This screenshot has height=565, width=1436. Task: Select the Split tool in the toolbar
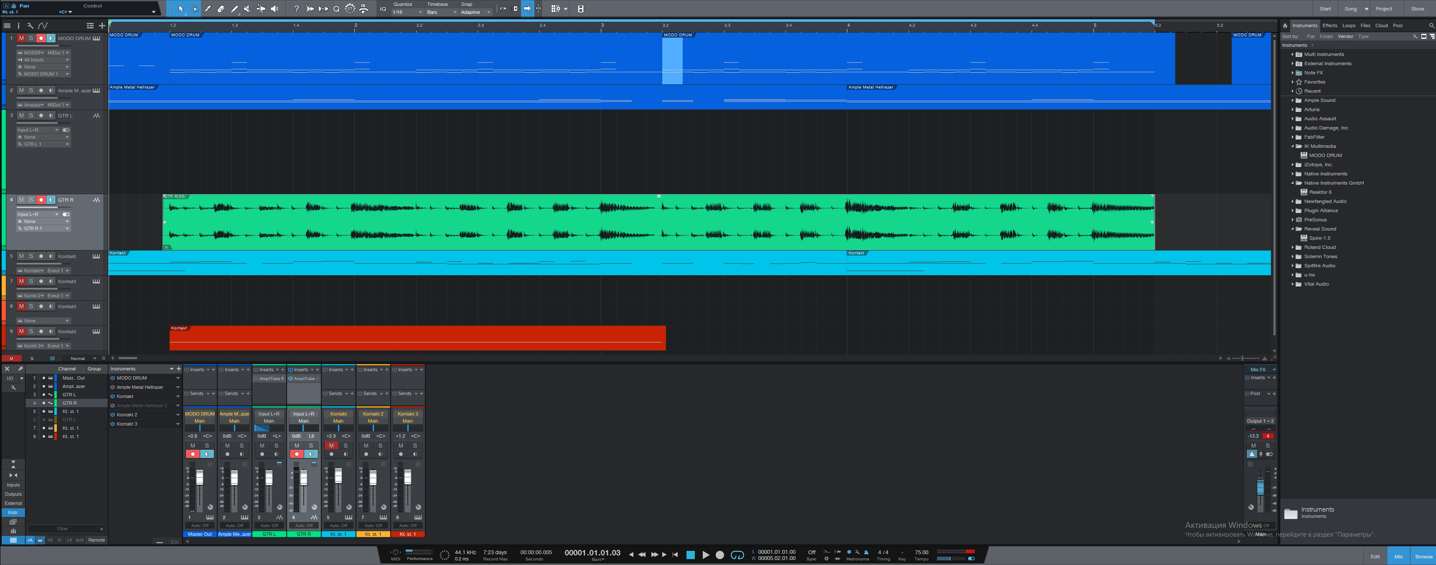[x=207, y=9]
